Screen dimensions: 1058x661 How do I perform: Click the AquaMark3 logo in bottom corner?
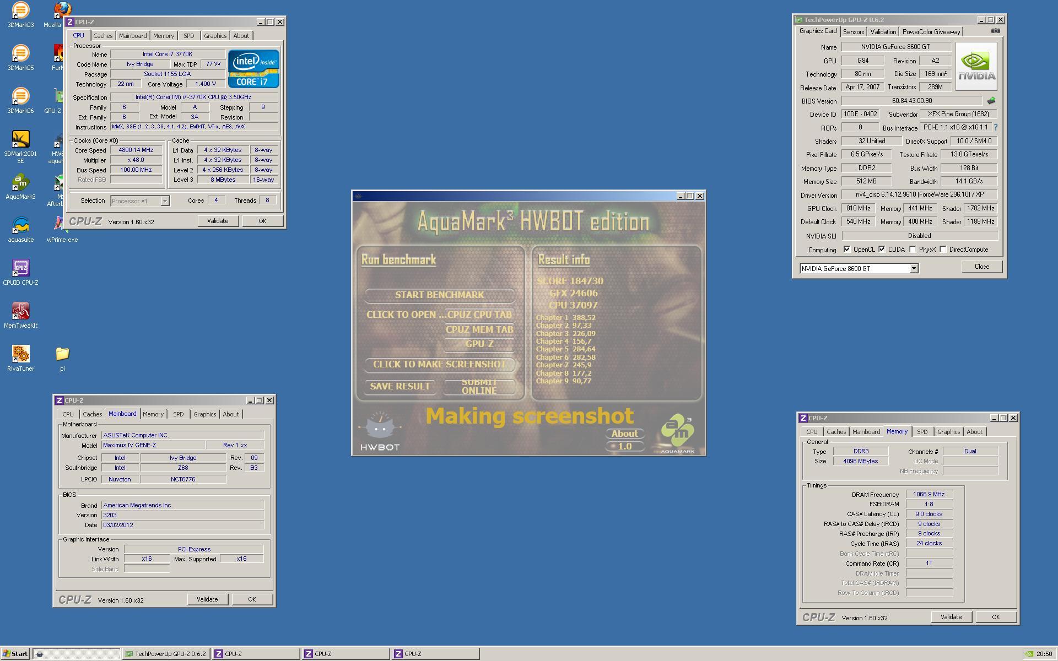click(x=678, y=434)
